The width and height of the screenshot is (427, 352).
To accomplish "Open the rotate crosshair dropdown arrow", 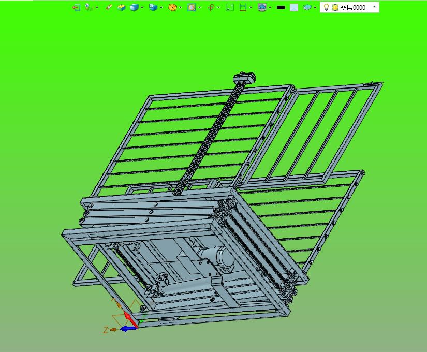I will (x=218, y=8).
